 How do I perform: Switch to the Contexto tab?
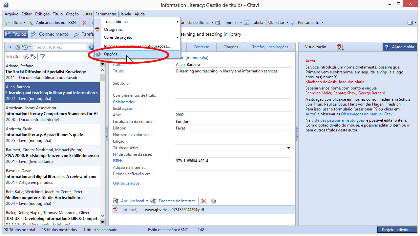coord(201,47)
